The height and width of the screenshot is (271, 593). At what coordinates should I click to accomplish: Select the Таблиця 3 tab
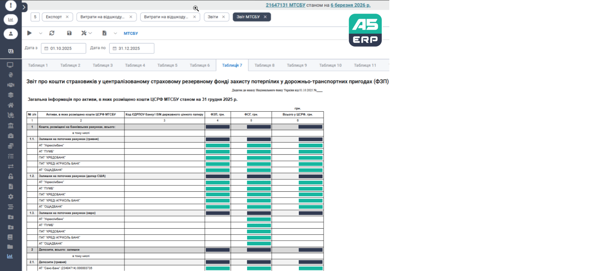click(x=103, y=65)
